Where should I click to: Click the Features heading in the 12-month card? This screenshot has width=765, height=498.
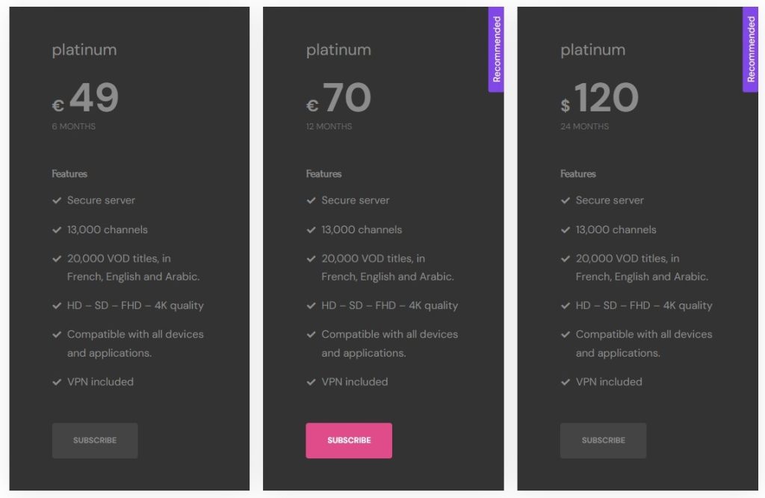(x=323, y=173)
